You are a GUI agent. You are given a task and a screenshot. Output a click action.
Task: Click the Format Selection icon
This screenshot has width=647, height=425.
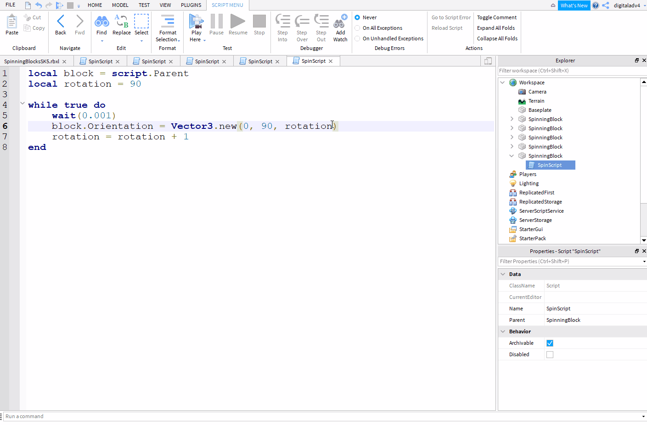coord(168,21)
